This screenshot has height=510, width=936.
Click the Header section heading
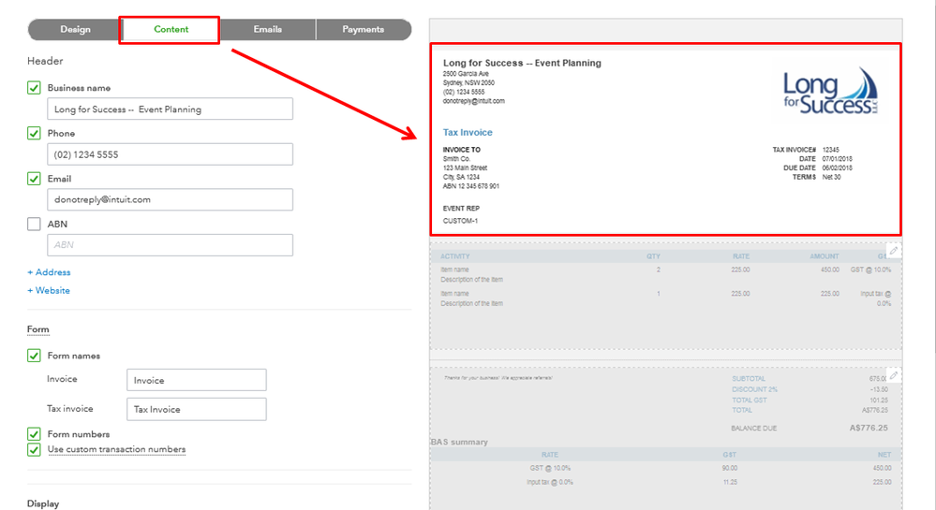(x=45, y=61)
